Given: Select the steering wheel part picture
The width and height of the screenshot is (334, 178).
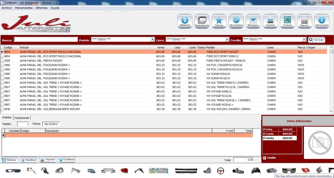Looking at the screenshot, I should (220, 171).
